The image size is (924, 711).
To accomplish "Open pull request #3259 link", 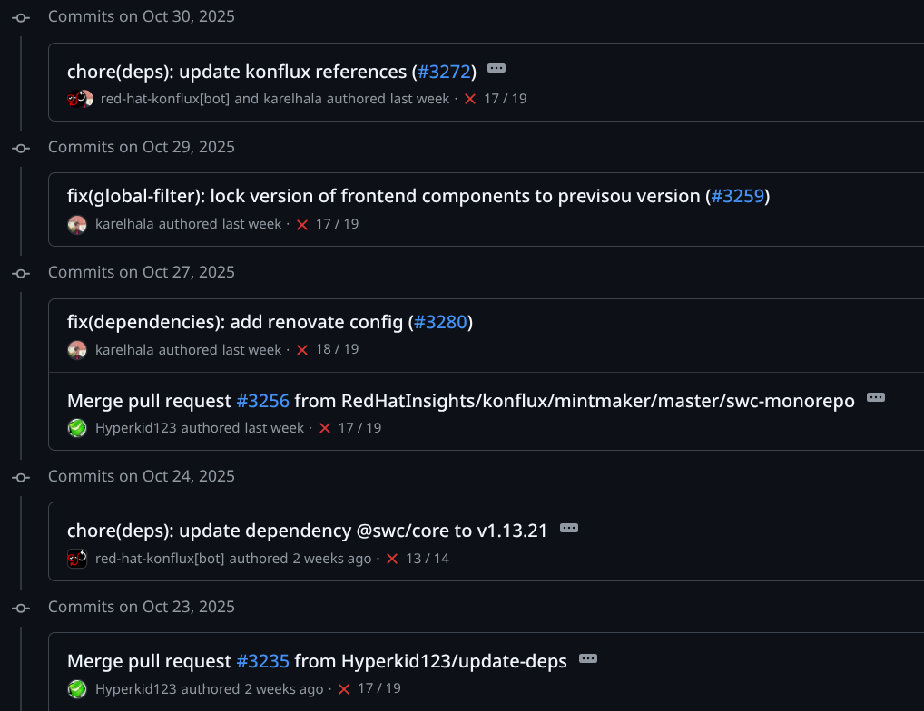I will [737, 197].
